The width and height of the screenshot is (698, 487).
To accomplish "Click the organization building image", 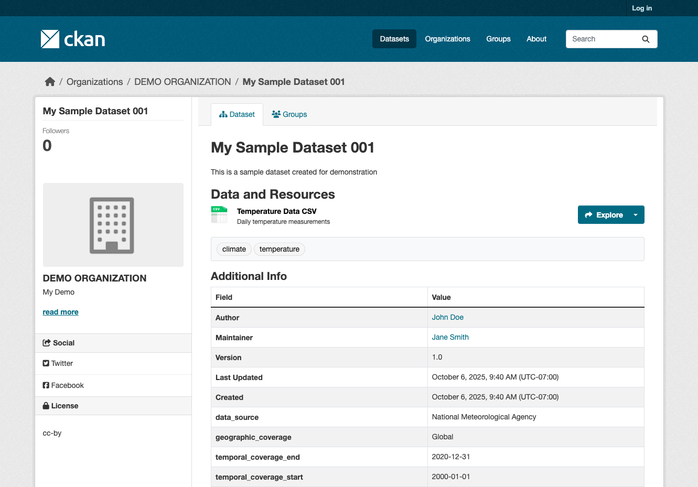I will pos(113,225).
